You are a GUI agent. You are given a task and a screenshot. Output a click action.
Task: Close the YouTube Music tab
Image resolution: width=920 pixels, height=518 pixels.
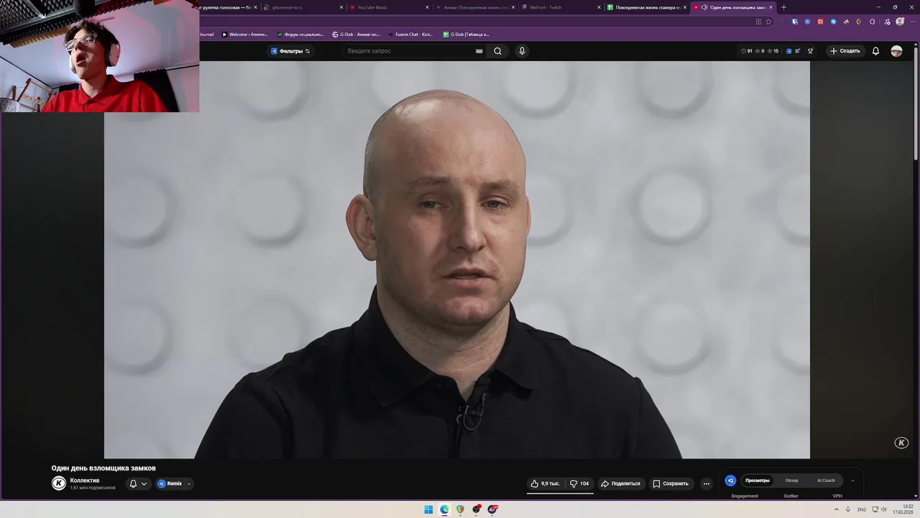coord(427,7)
